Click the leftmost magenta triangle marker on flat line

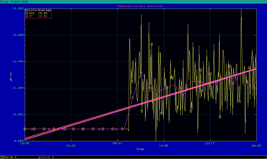pyautogui.click(x=32, y=129)
